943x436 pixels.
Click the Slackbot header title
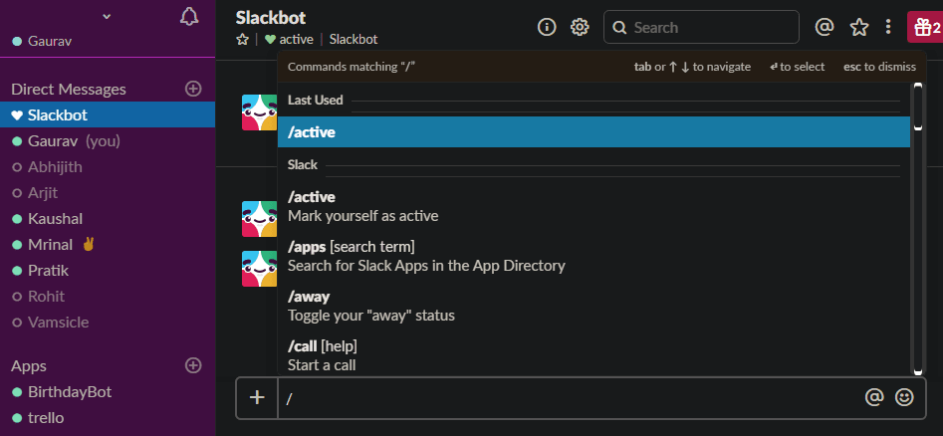271,18
